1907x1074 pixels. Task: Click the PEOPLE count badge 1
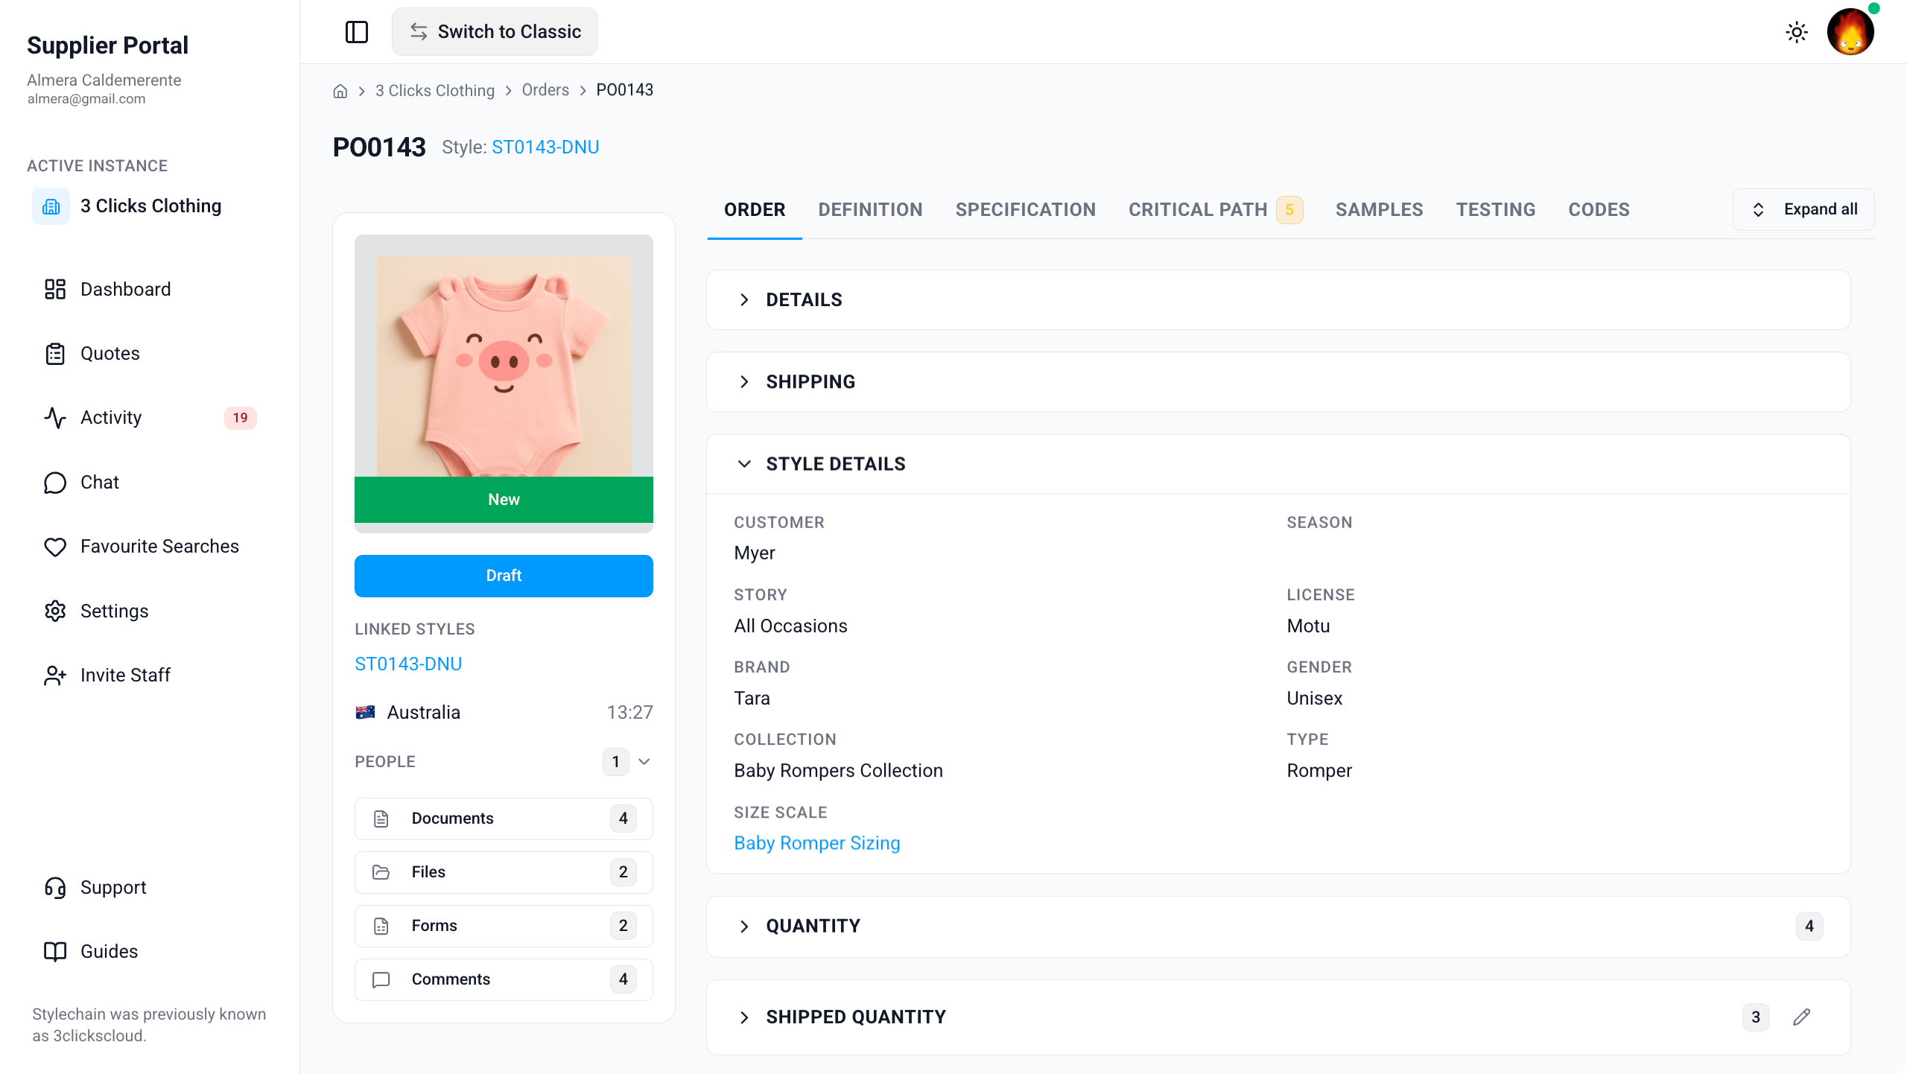pos(615,762)
